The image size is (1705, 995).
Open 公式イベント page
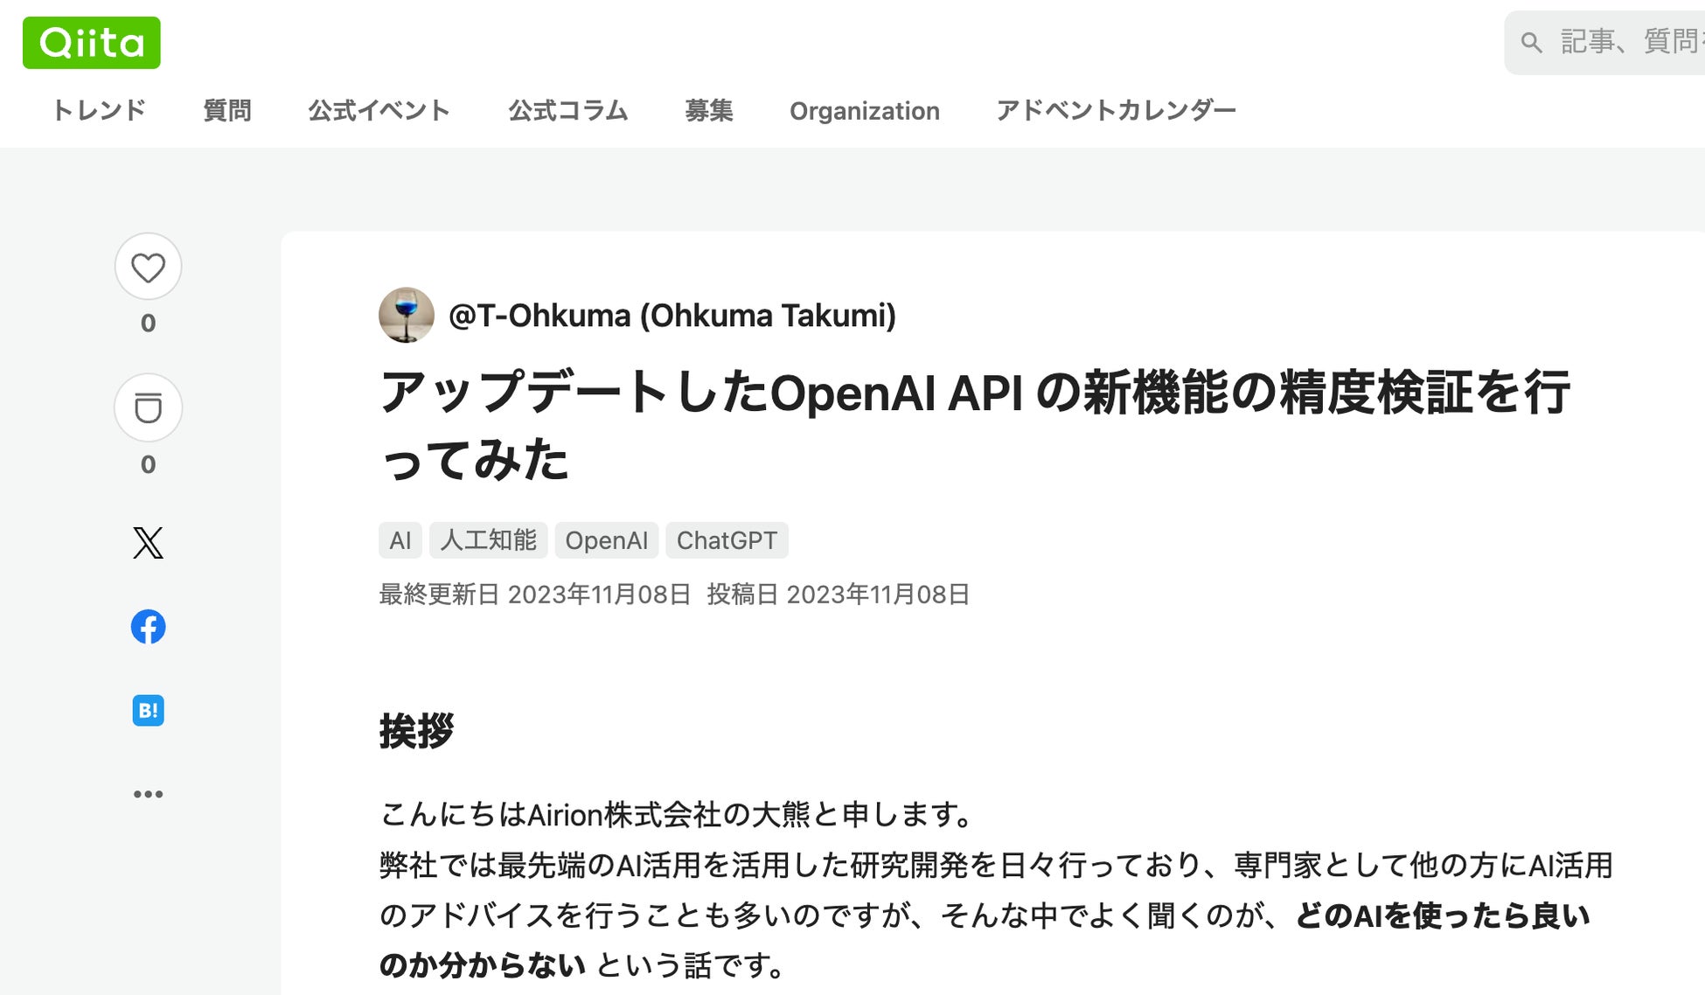click(x=379, y=111)
